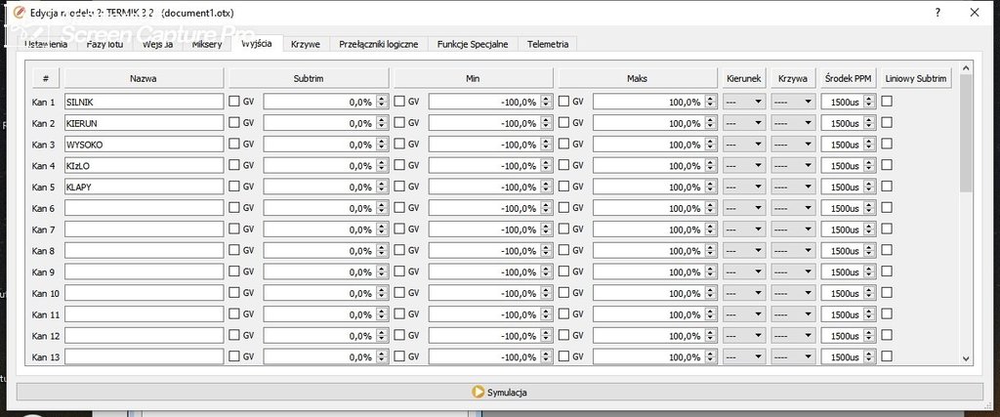Open the Funkcje Specjalne tab
The width and height of the screenshot is (1000, 417).
pyautogui.click(x=472, y=44)
